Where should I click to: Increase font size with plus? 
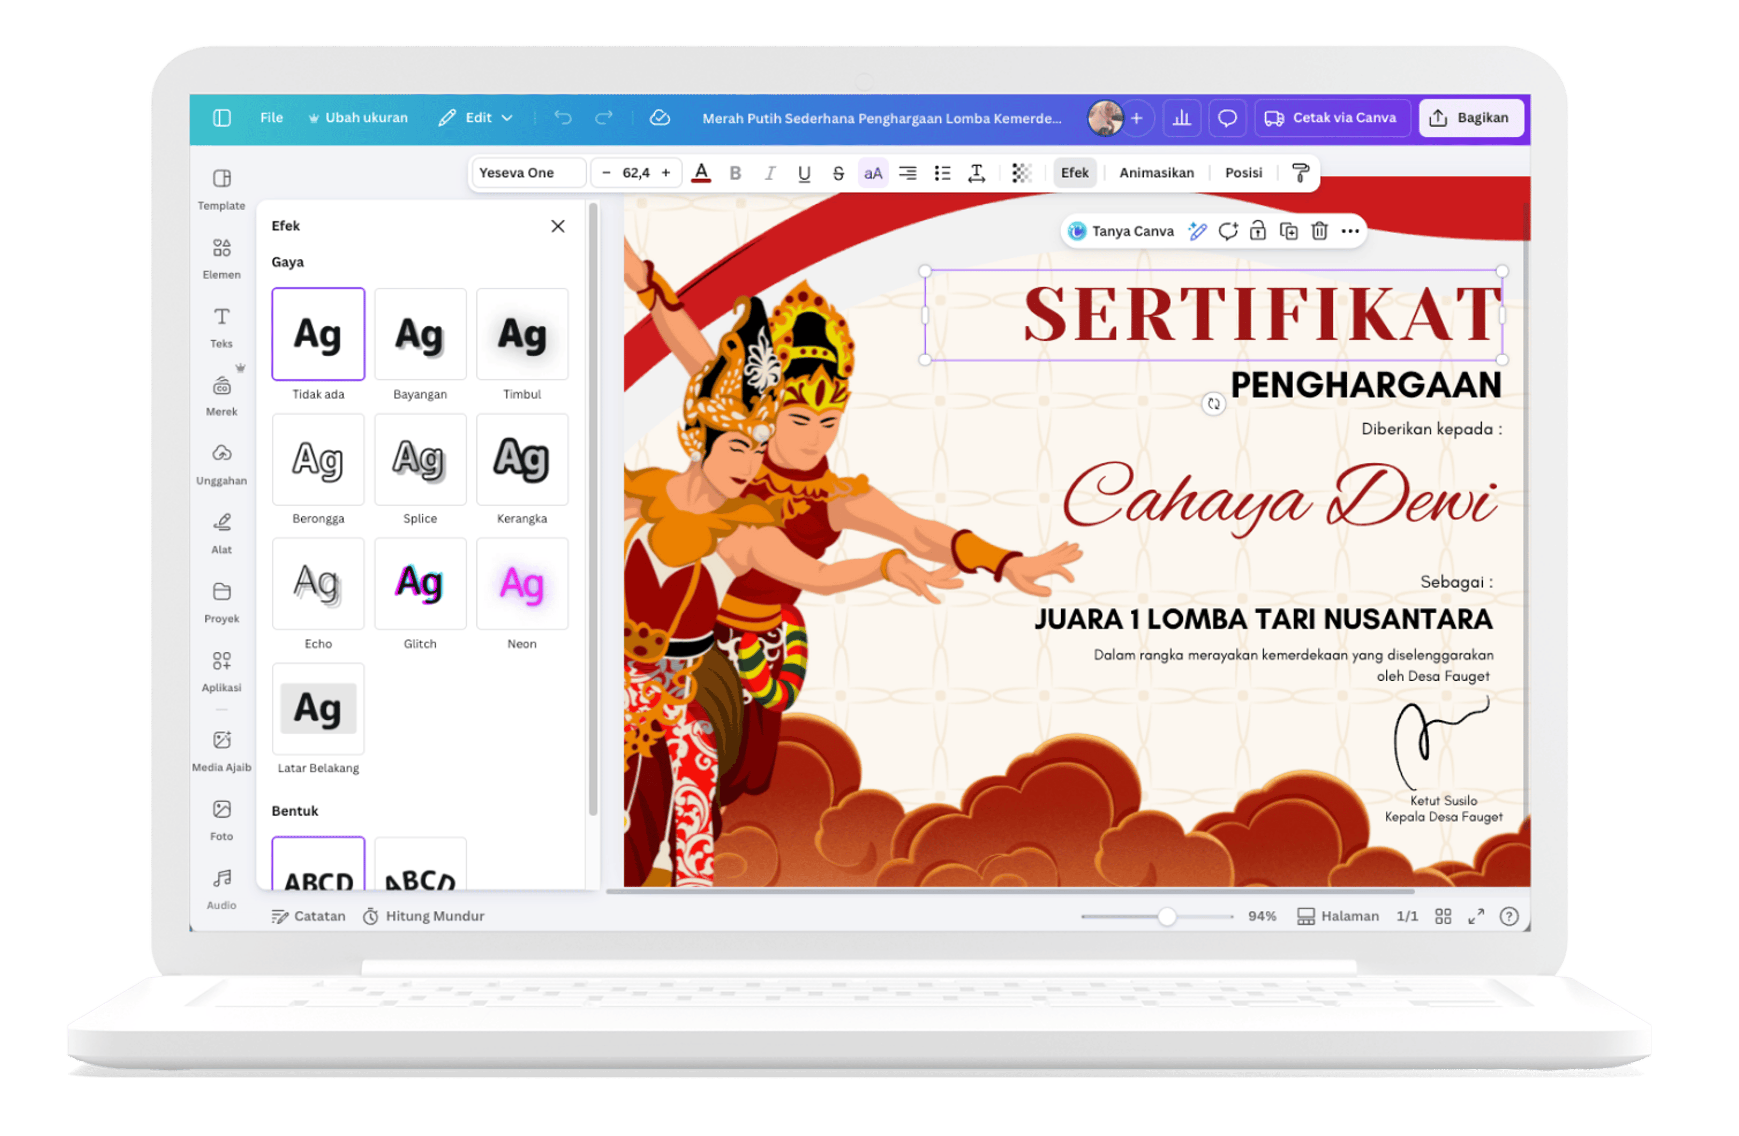point(666,173)
